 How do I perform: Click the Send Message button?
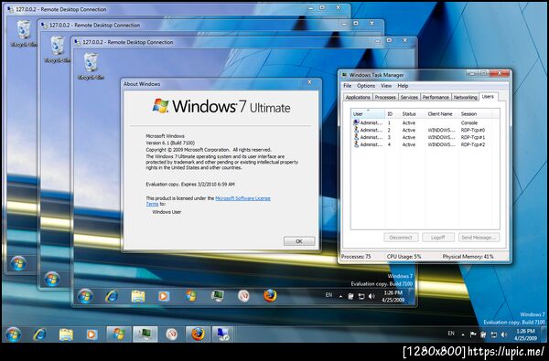point(479,238)
